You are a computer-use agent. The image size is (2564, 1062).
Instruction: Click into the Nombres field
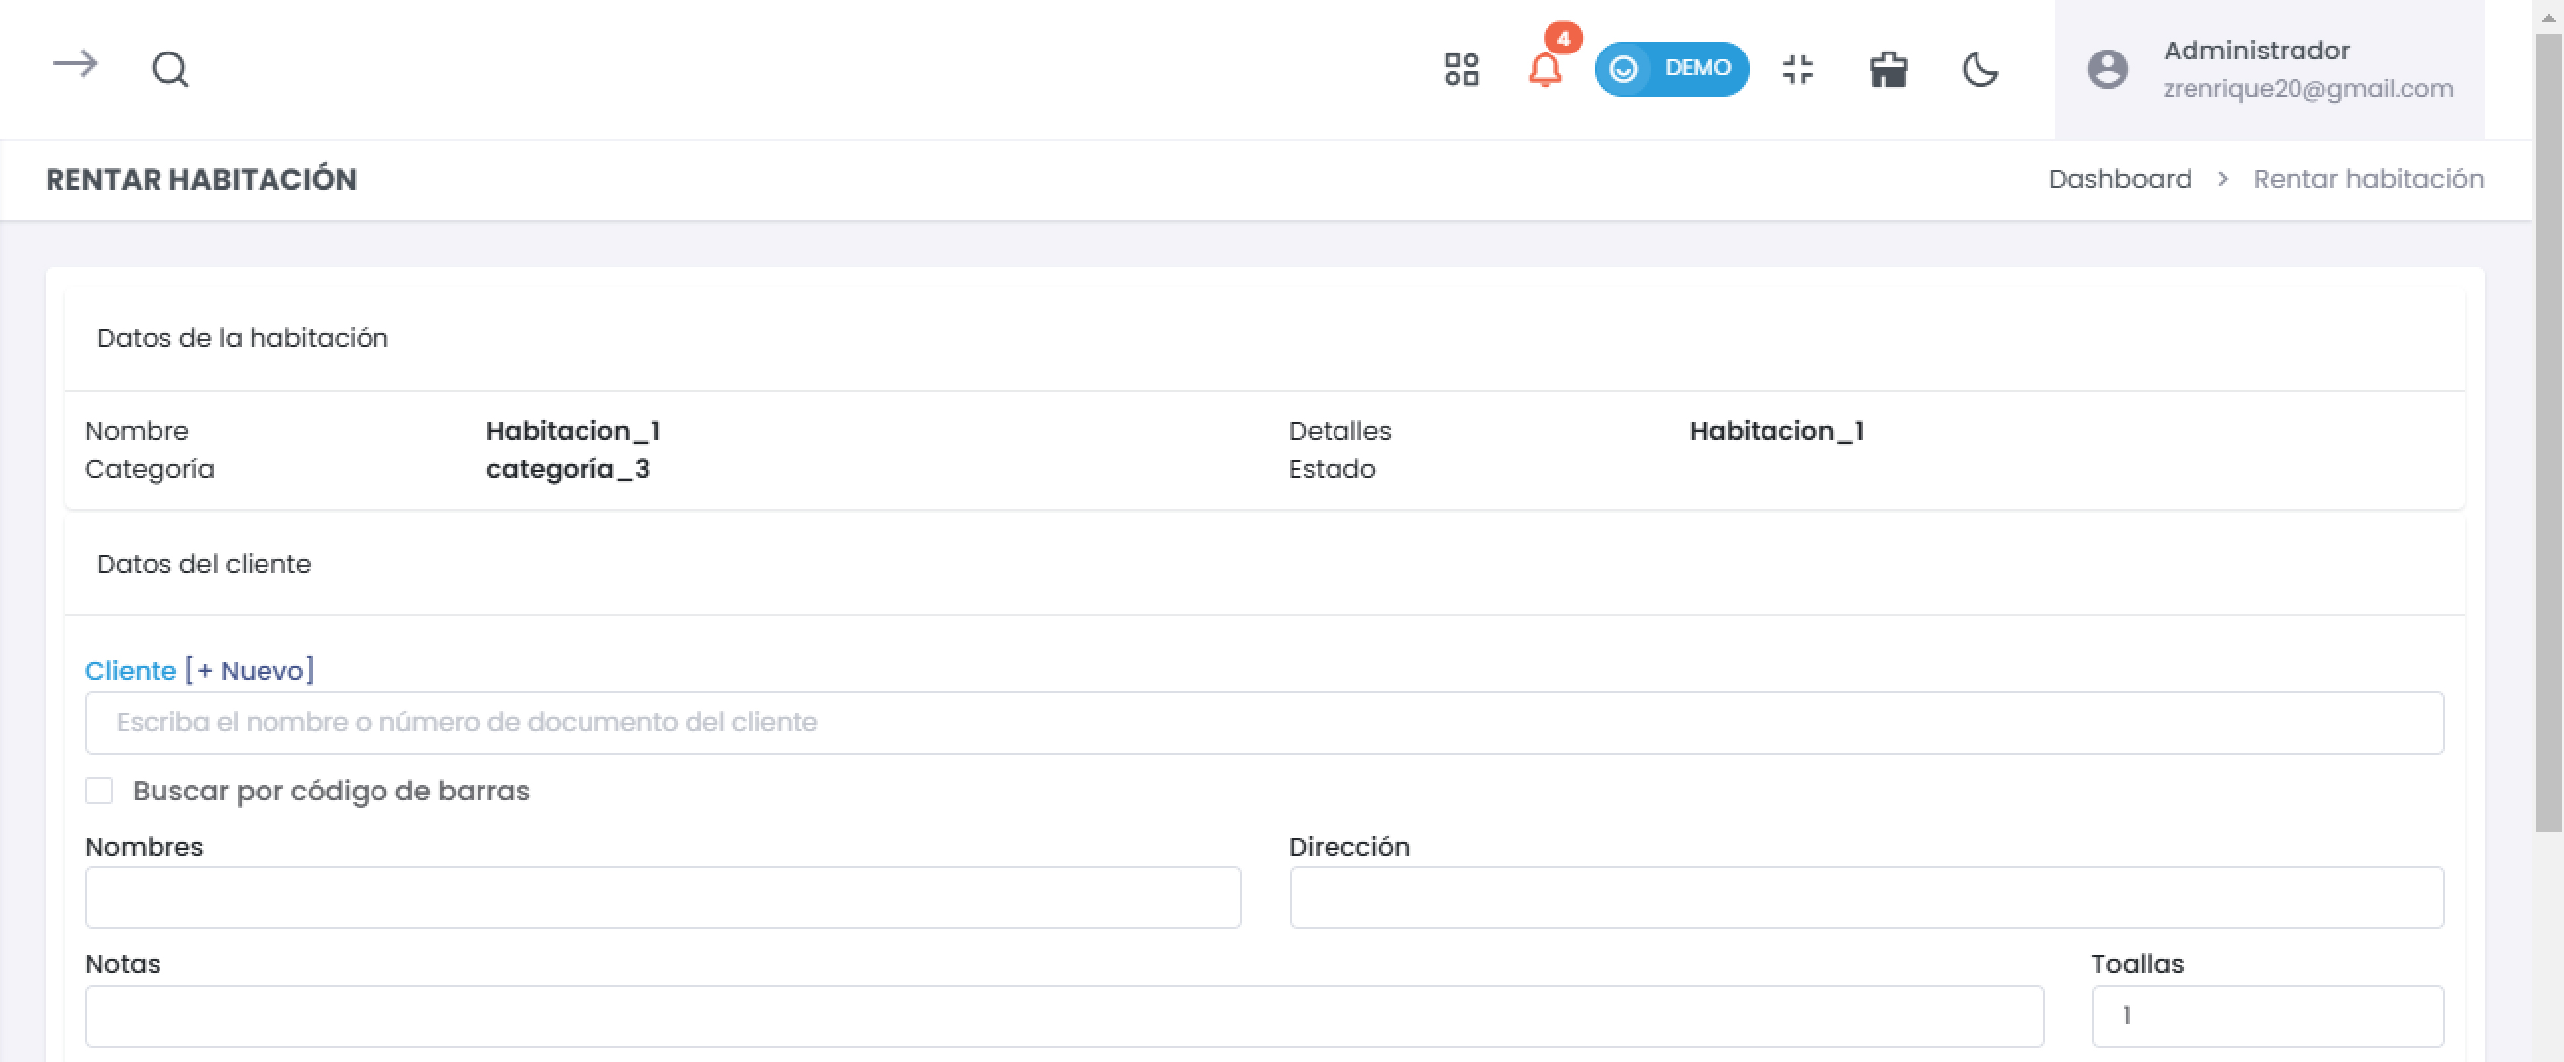point(663,898)
